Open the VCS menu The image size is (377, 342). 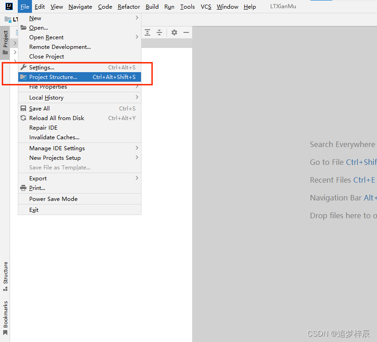206,7
